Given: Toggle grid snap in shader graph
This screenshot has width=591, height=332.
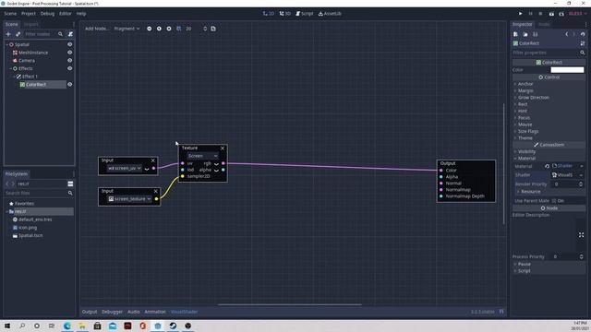Looking at the screenshot, I should [x=178, y=29].
